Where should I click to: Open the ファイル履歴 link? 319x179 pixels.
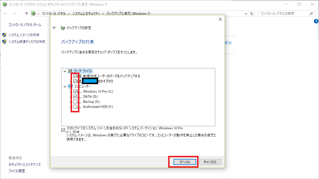click(17, 171)
